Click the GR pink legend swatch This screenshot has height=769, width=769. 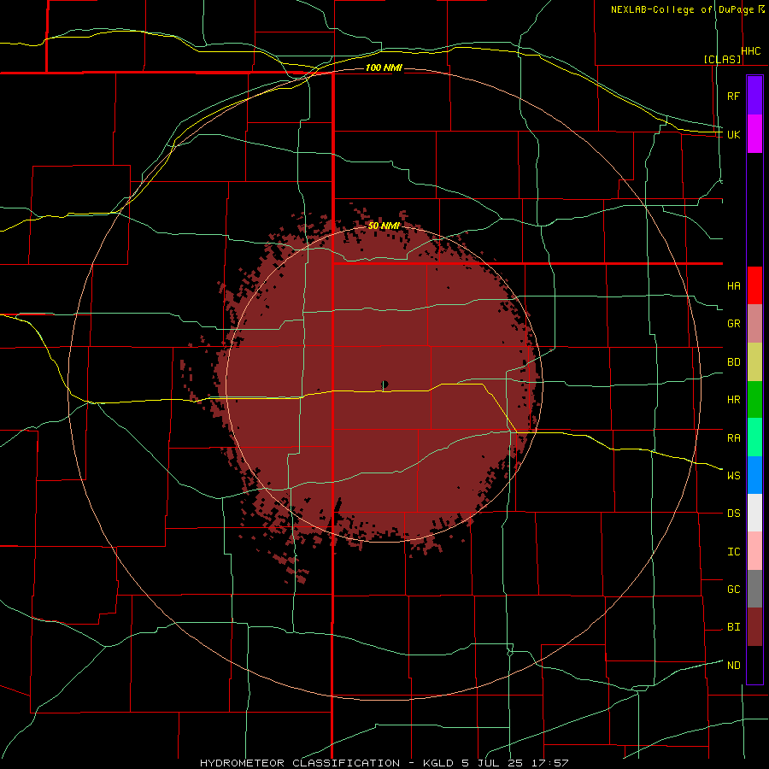pyautogui.click(x=754, y=323)
